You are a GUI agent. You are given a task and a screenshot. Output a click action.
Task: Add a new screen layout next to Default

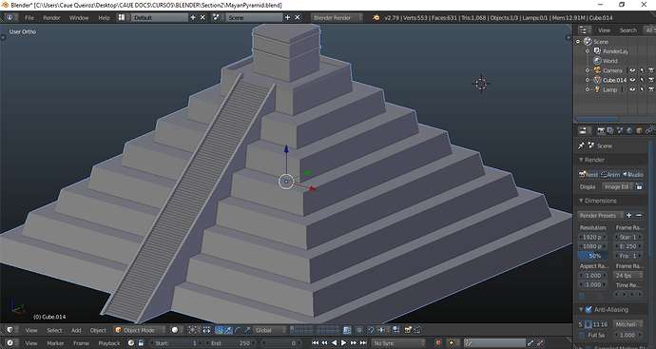193,17
